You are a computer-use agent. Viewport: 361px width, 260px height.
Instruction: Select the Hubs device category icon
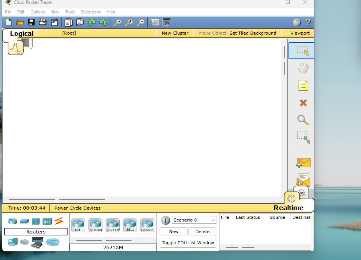tap(36, 222)
